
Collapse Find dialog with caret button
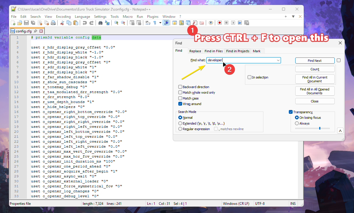pyautogui.click(x=340, y=131)
